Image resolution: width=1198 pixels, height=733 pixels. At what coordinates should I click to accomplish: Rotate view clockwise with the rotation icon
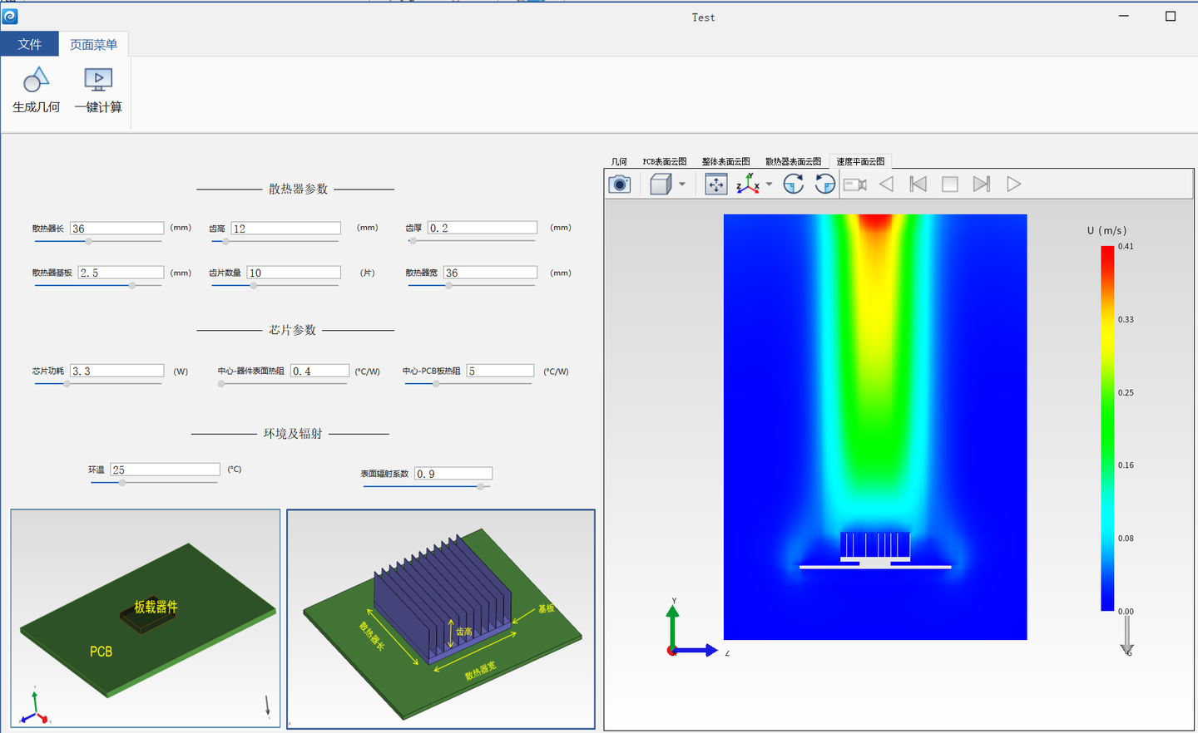coord(794,184)
